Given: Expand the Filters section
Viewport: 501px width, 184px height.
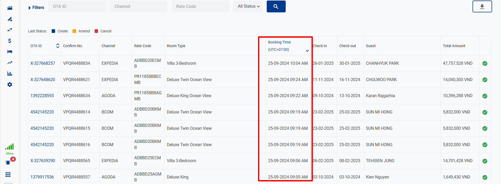Looking at the screenshot, I should [36, 8].
